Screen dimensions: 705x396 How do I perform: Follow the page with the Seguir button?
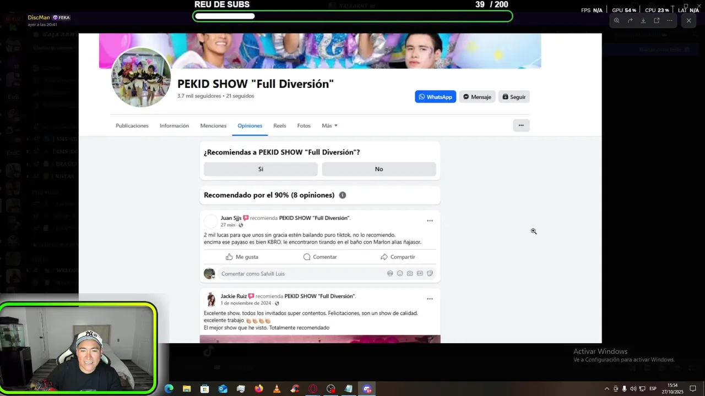coord(514,97)
